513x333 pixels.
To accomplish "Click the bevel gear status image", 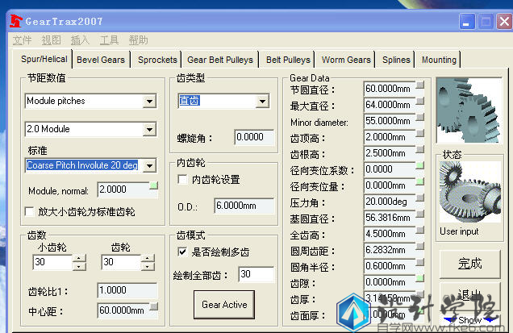I will [x=468, y=192].
